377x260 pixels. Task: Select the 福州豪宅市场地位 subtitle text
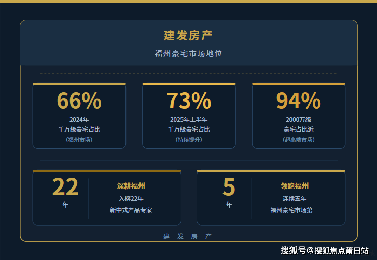coord(188,53)
